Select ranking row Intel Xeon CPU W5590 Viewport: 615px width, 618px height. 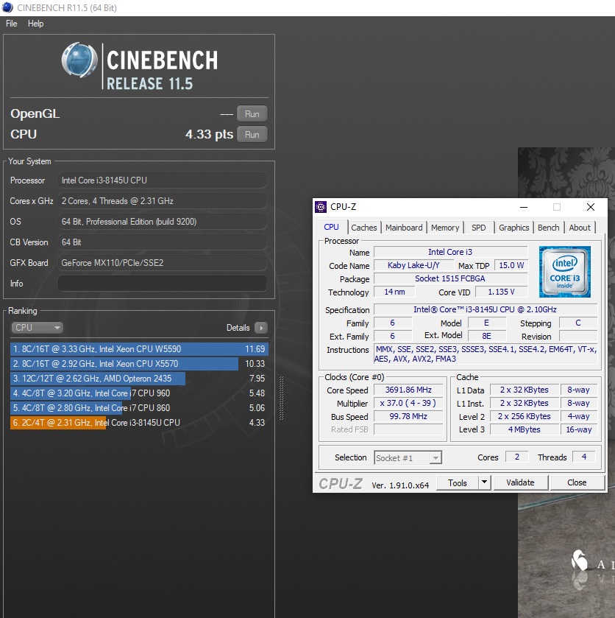pyautogui.click(x=139, y=349)
